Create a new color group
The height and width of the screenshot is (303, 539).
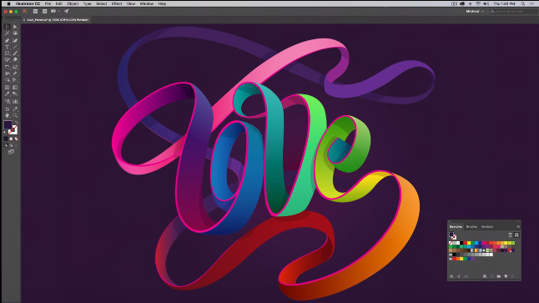(499, 276)
